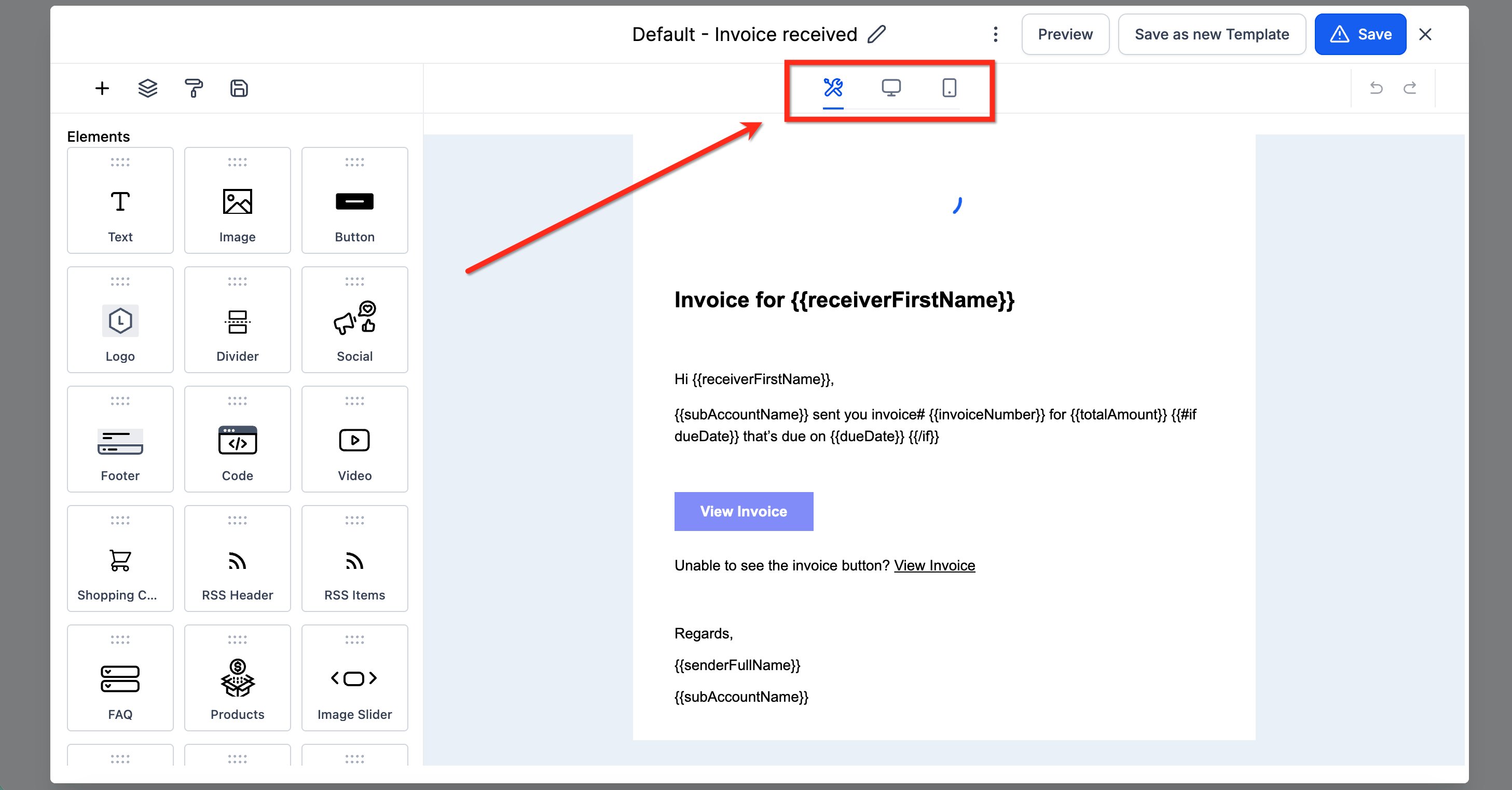
Task: Select the Image Slider element tile
Action: click(x=354, y=678)
